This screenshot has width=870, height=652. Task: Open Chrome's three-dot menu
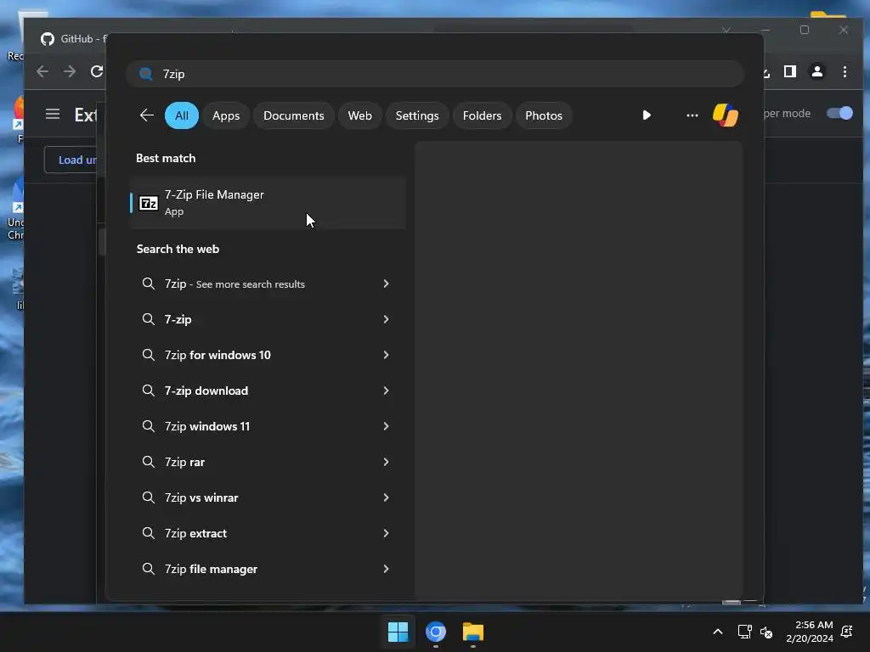(x=845, y=71)
